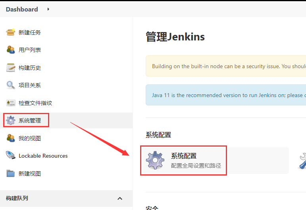This screenshot has width=306, height=210.
Task: Click the 新建视图 folder icon
Action: pyautogui.click(x=11, y=173)
